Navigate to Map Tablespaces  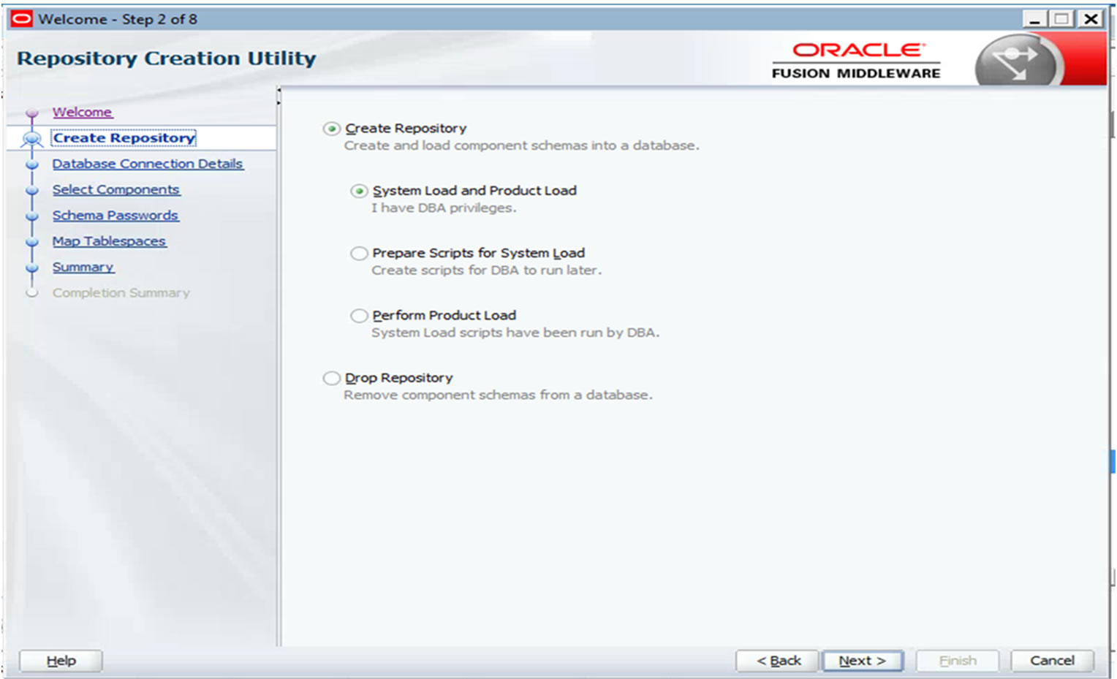109,240
